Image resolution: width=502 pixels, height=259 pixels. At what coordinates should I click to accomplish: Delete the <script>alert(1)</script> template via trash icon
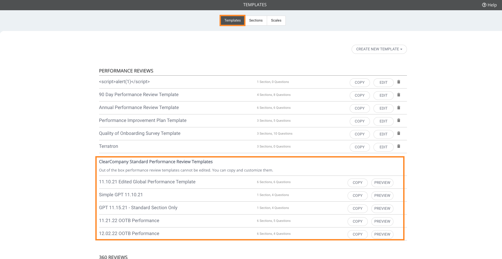[399, 82]
